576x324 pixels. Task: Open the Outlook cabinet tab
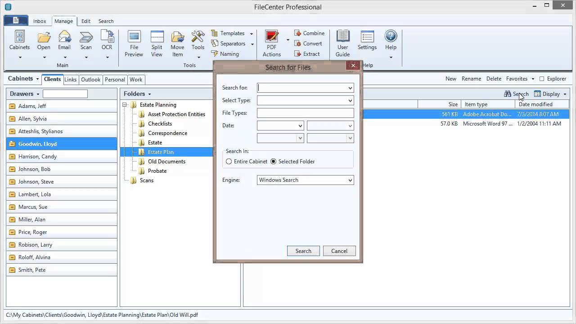[x=90, y=80]
